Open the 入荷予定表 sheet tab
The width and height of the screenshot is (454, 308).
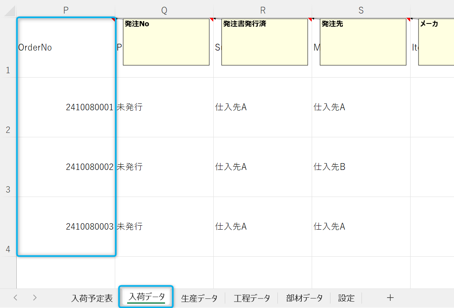(x=92, y=298)
